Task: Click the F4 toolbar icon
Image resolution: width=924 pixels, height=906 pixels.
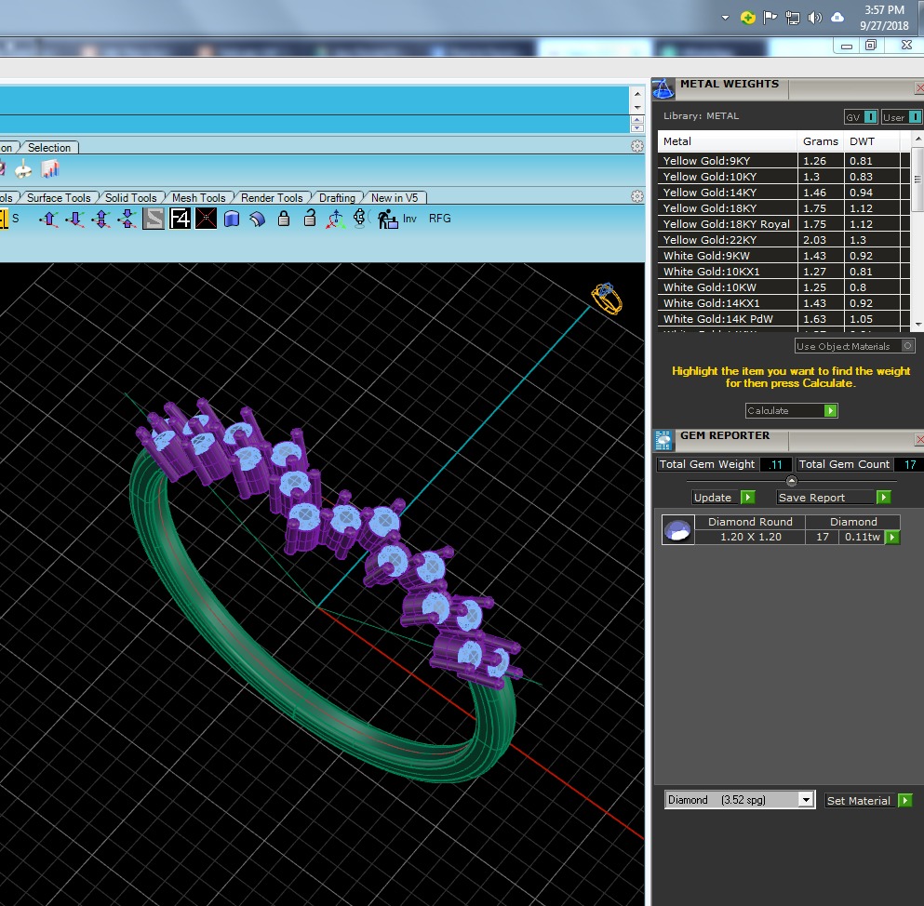Action: pos(180,219)
